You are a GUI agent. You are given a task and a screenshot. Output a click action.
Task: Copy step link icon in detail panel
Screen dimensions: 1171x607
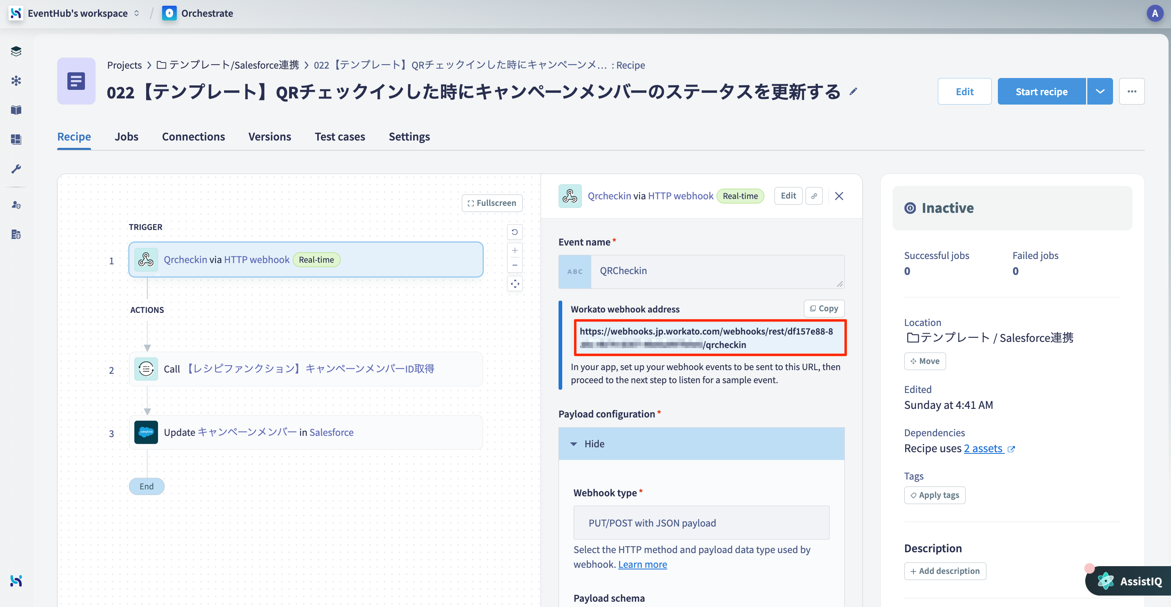pyautogui.click(x=814, y=196)
